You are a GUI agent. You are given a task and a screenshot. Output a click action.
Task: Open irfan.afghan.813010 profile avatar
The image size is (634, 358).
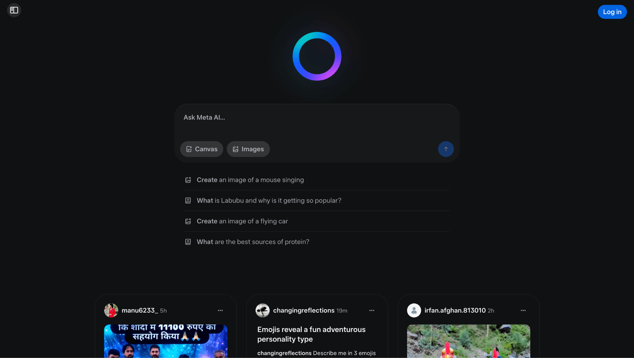pyautogui.click(x=414, y=310)
